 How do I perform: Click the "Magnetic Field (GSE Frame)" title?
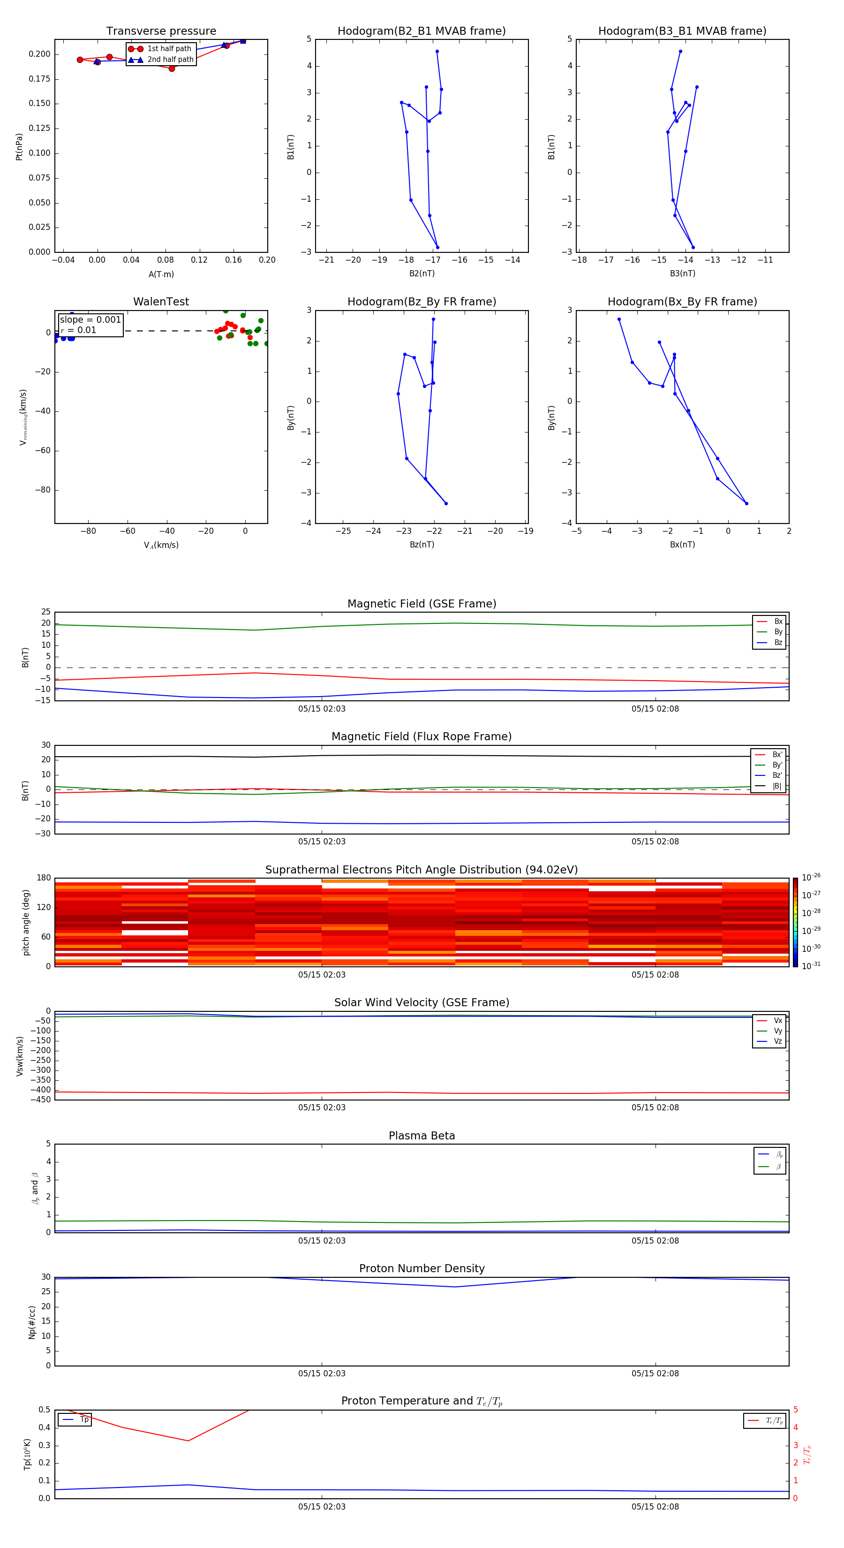(x=422, y=604)
